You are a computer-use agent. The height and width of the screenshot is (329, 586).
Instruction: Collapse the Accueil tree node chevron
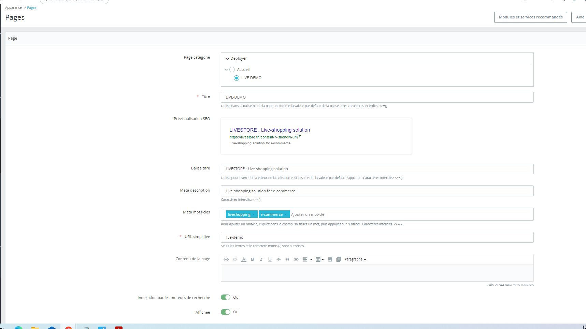(x=226, y=70)
